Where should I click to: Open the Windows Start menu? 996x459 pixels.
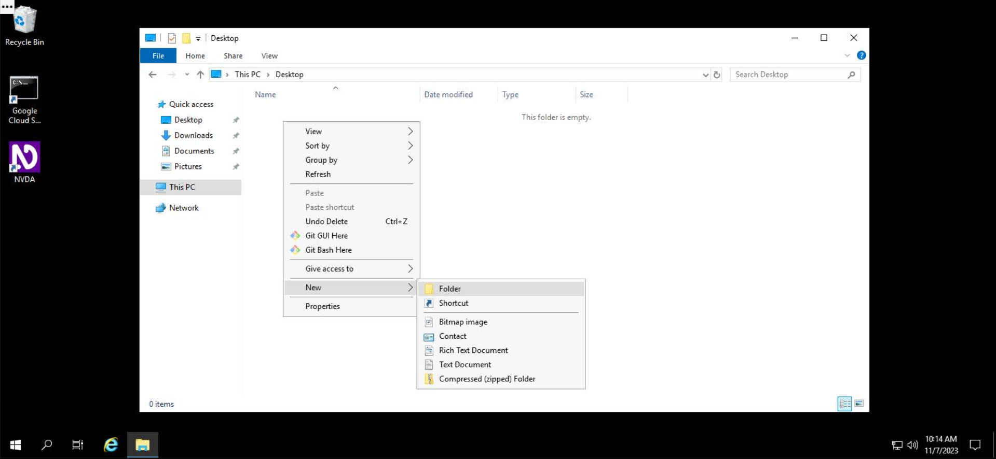tap(16, 444)
